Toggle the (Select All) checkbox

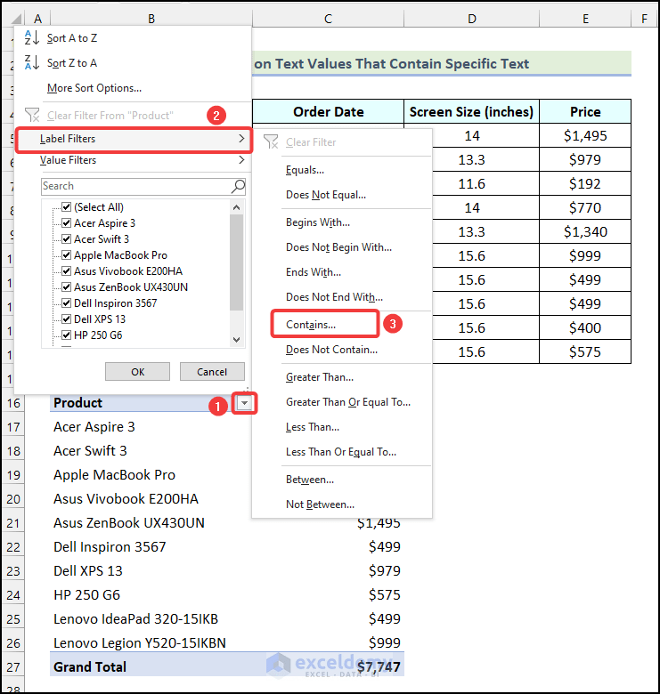pos(67,206)
